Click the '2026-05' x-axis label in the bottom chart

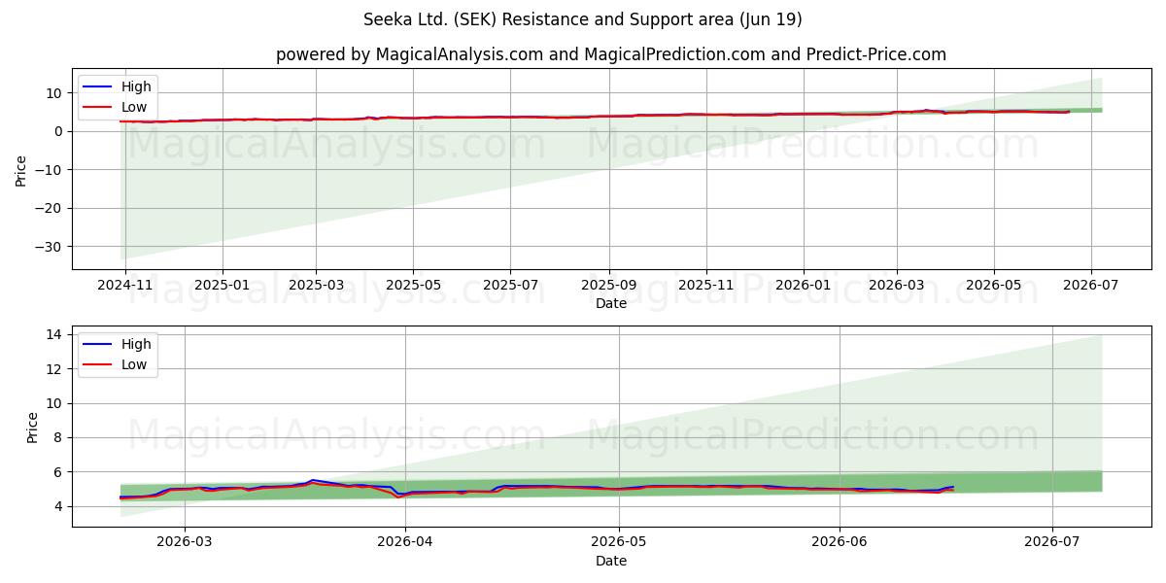coord(619,543)
